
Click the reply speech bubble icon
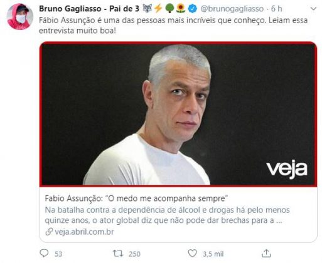44,253
